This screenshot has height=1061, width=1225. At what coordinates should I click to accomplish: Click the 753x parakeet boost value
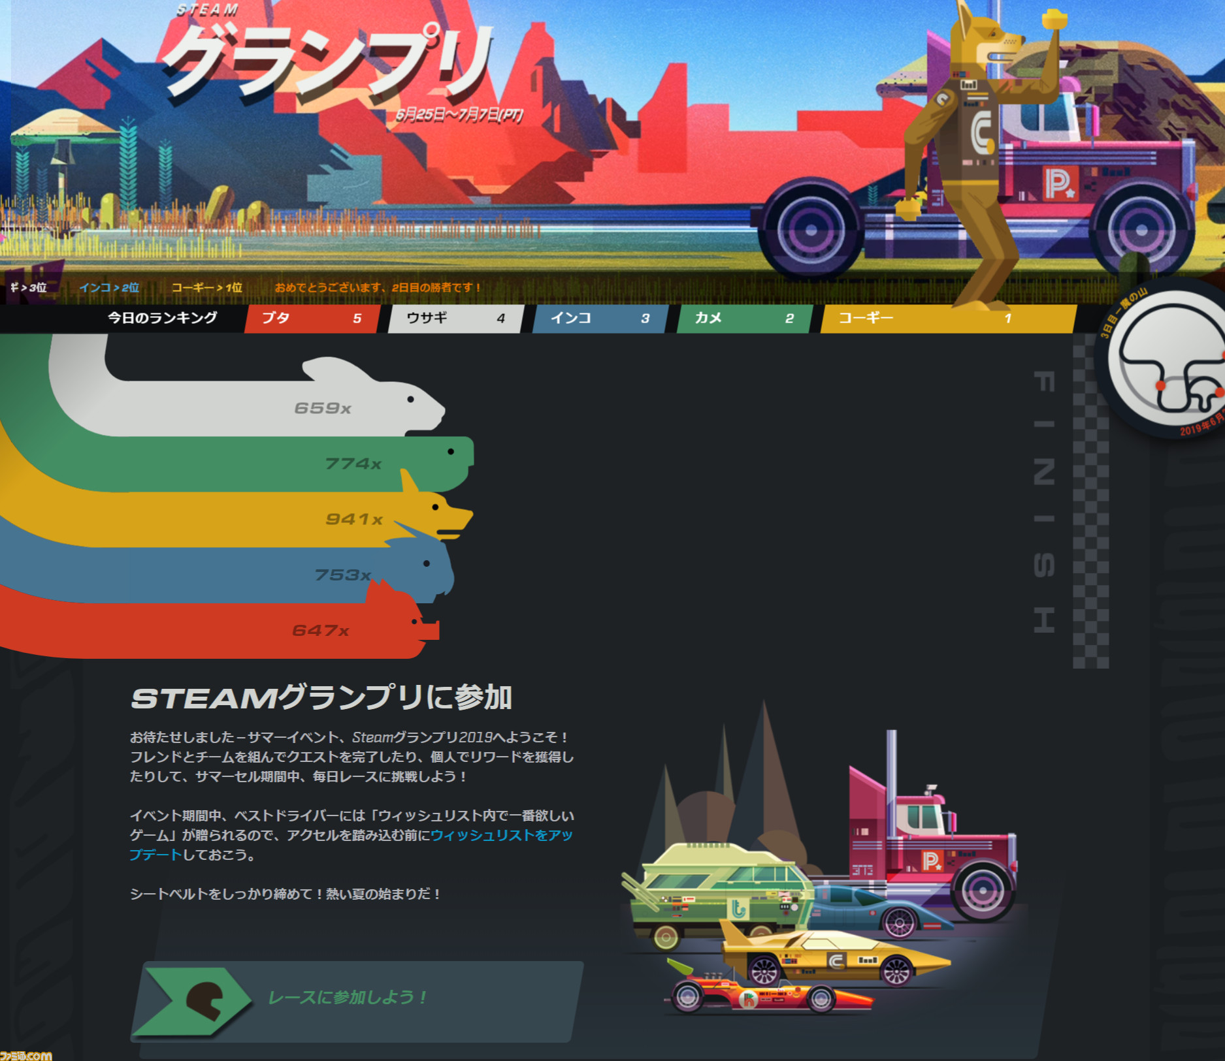(343, 575)
